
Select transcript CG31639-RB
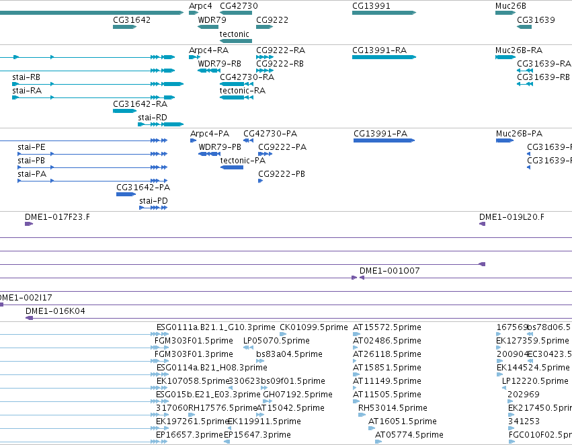click(x=525, y=84)
